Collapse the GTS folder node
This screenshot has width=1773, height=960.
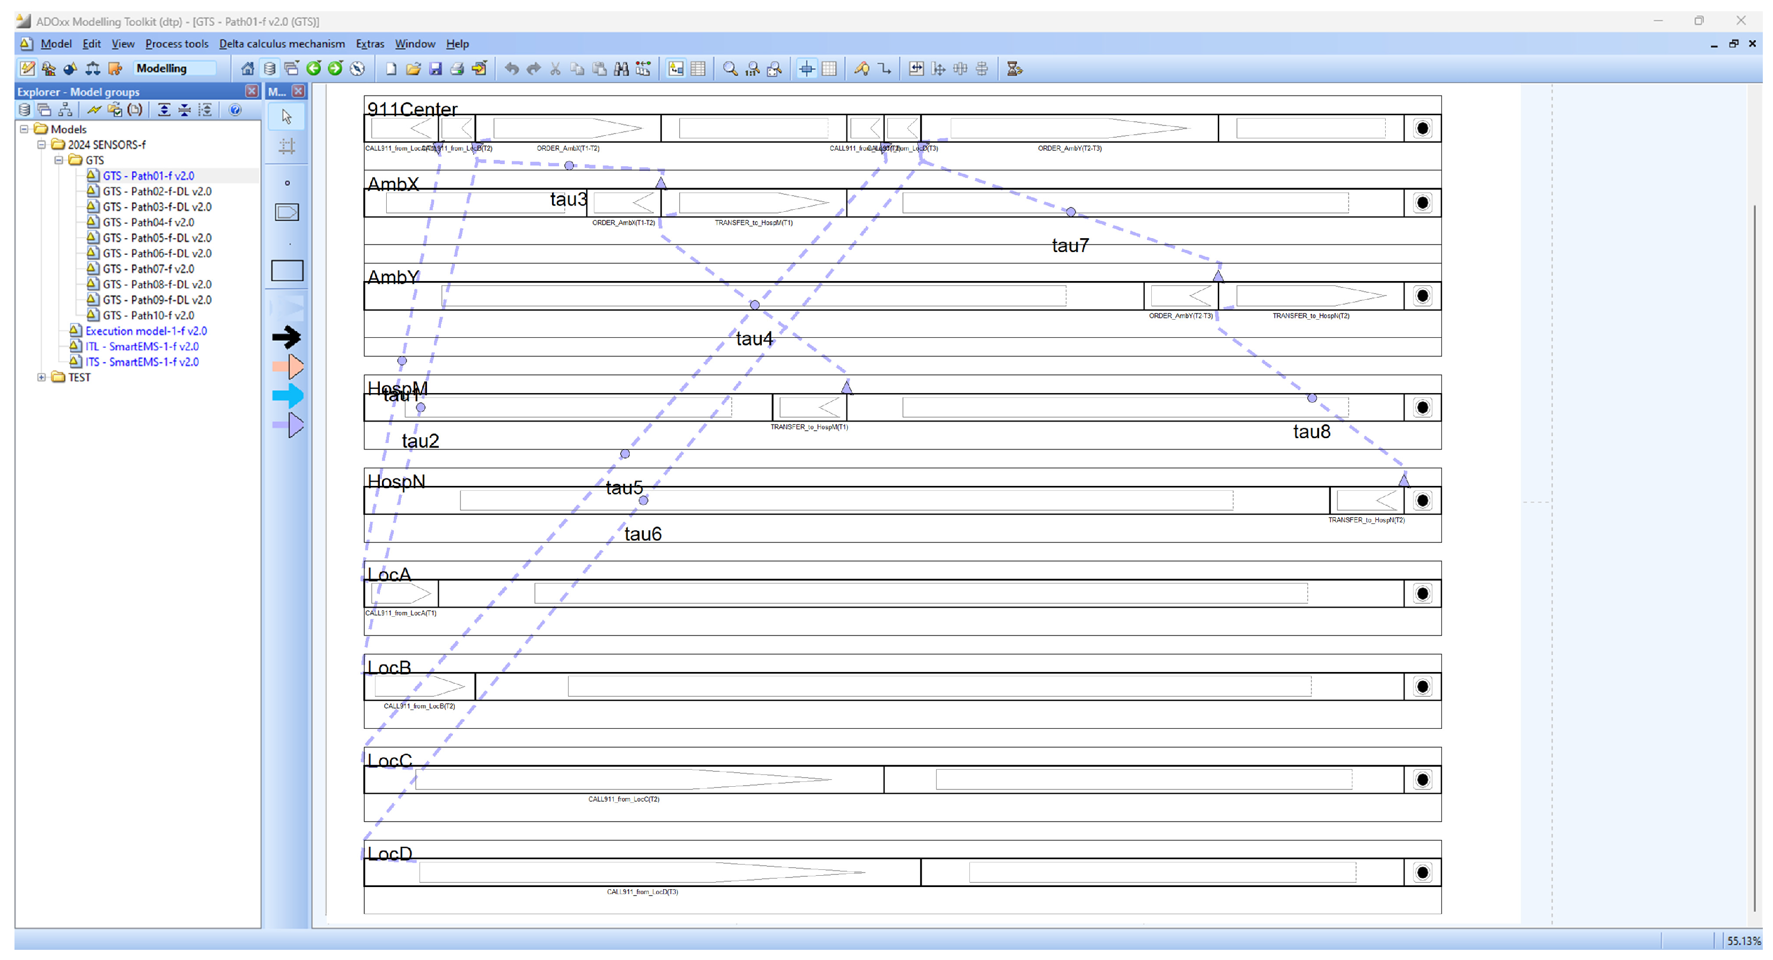[x=59, y=160]
